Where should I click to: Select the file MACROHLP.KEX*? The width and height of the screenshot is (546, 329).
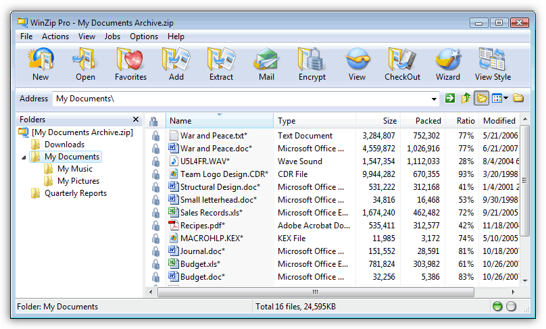(212, 238)
